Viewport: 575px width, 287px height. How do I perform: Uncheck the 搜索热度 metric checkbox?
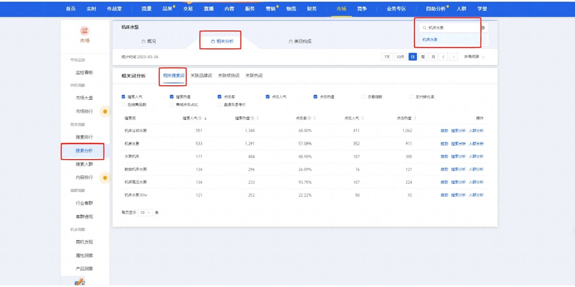click(172, 97)
